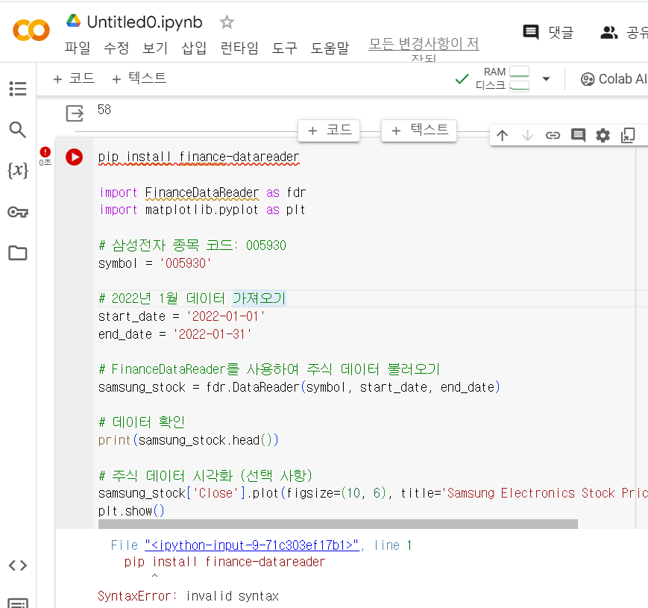Viewport: 648px width, 608px height.
Task: Click the print(samsung_stock.head()) line
Action: pyautogui.click(x=189, y=440)
